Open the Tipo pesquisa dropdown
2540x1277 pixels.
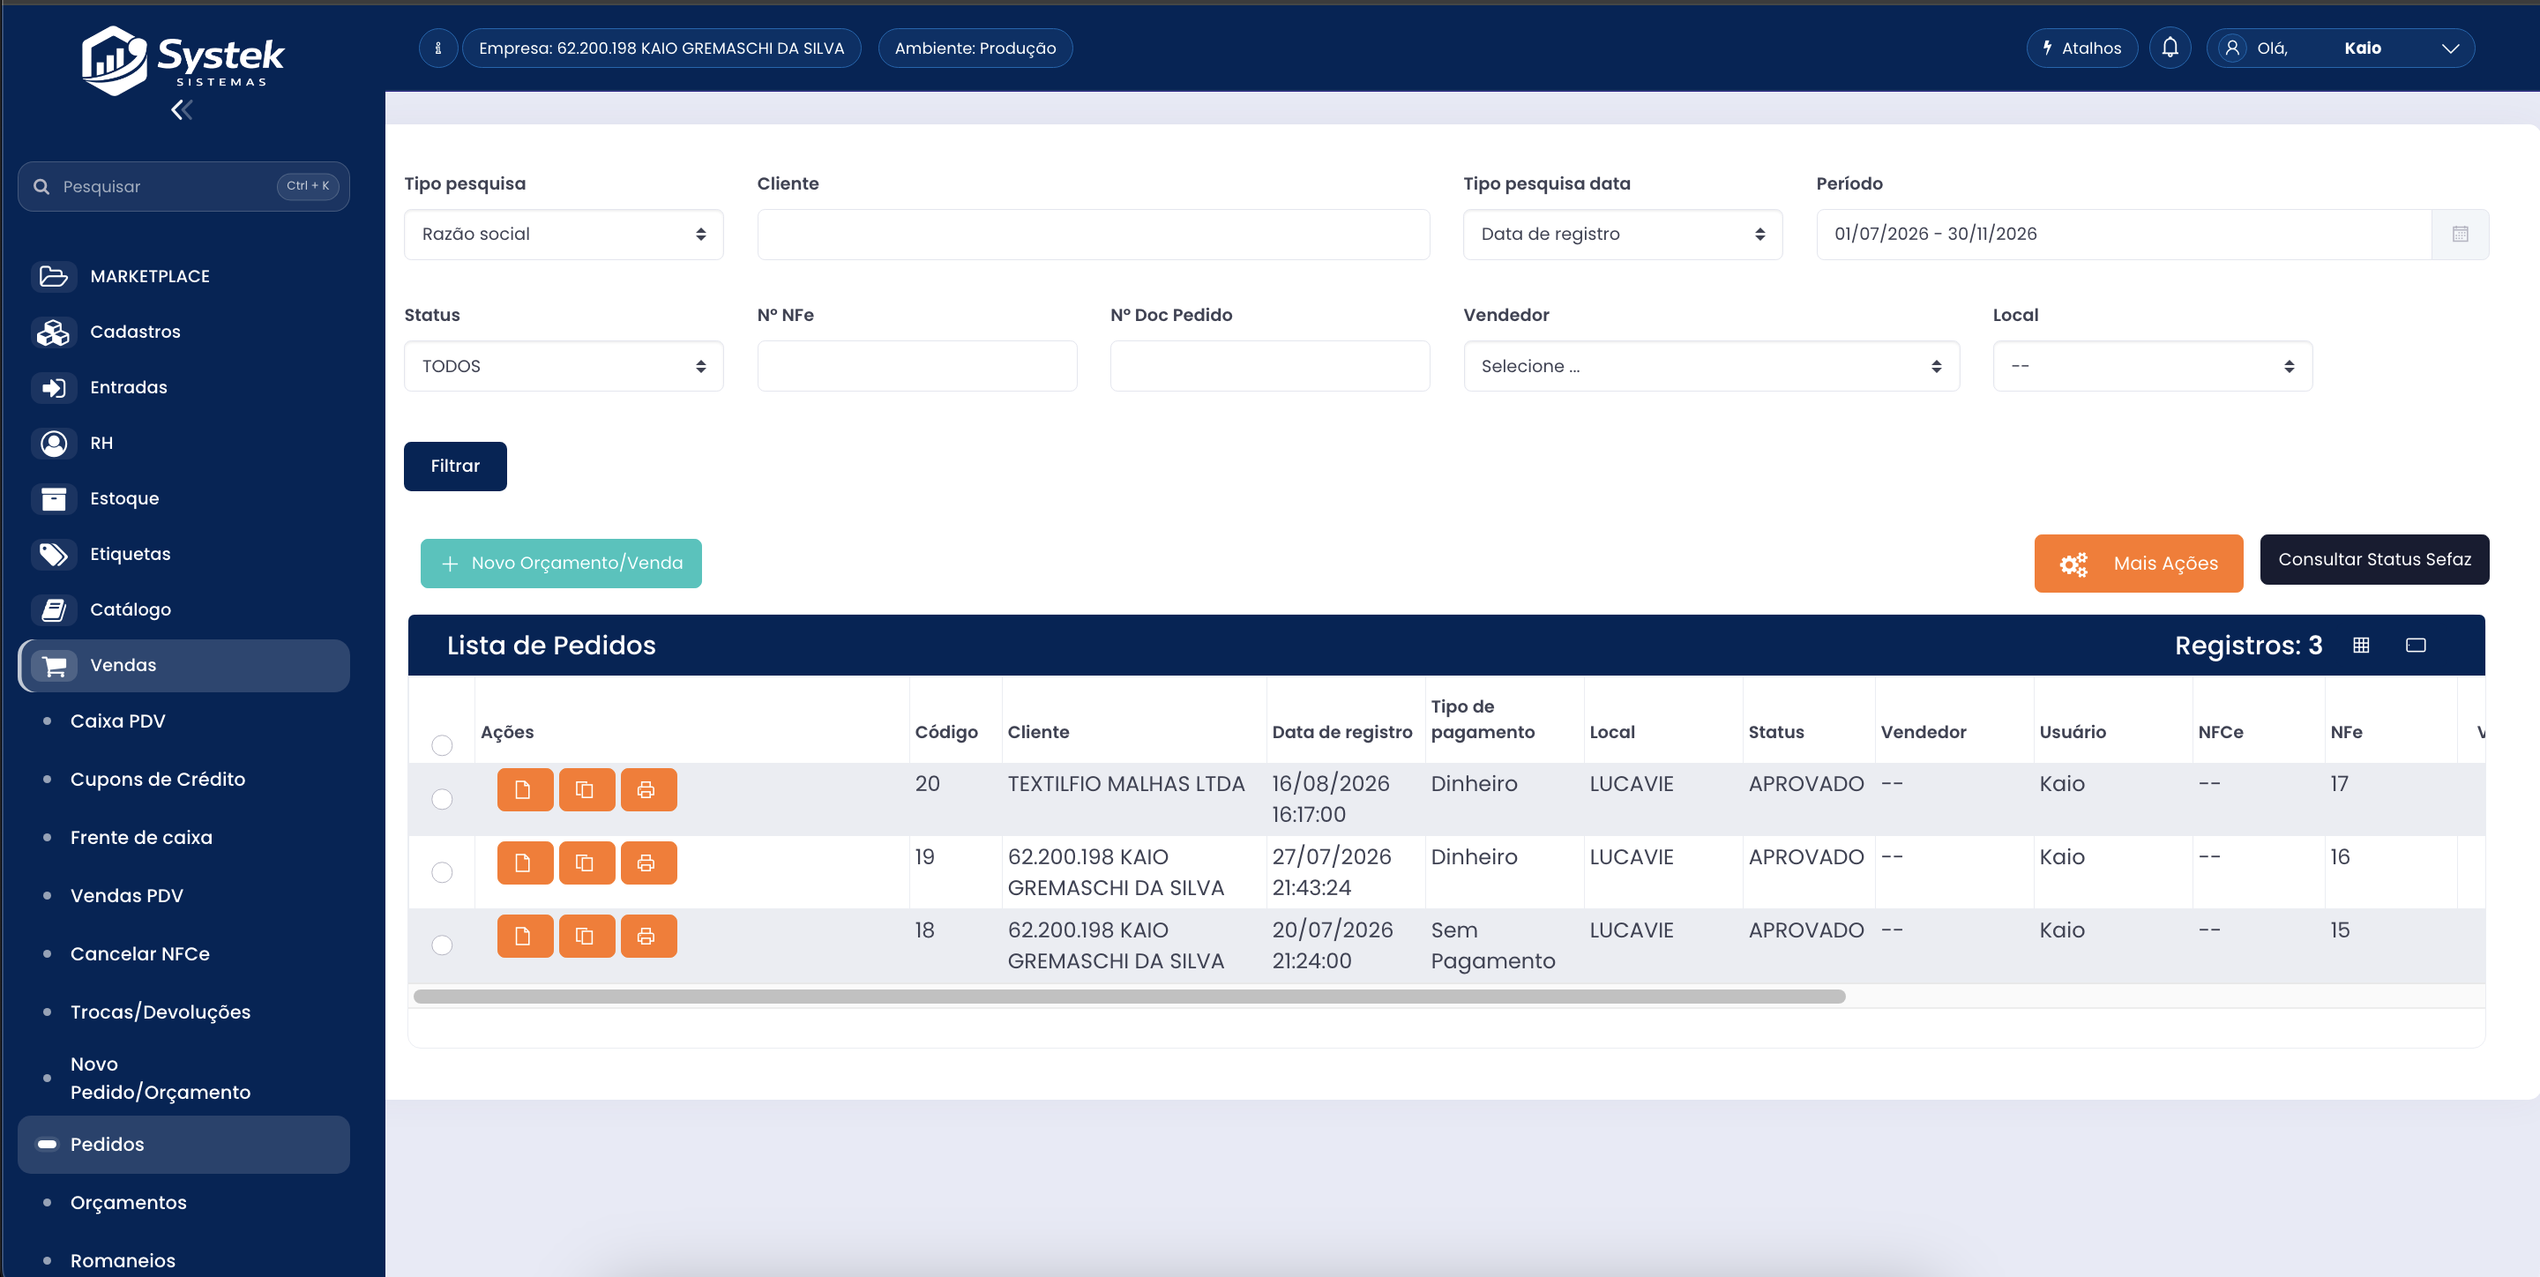click(563, 235)
